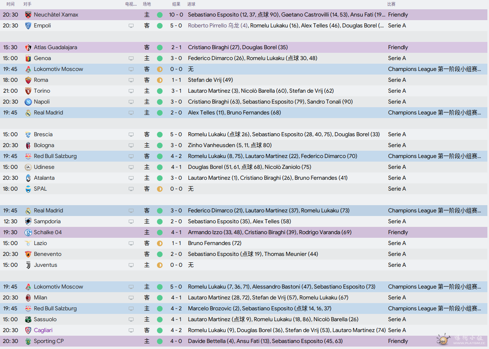Open the Atlas Guadalajara team name
The height and width of the screenshot is (349, 489).
(55, 47)
